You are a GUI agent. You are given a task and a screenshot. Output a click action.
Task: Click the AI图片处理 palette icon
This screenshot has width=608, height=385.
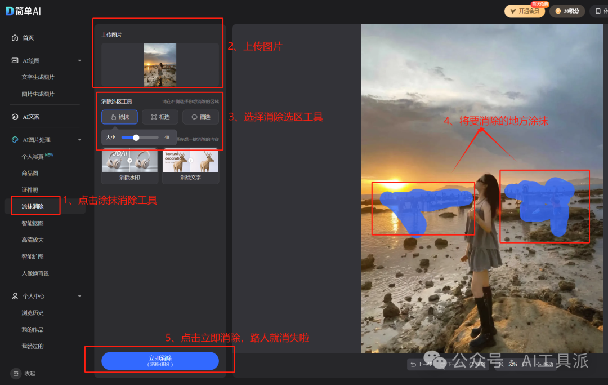(x=15, y=140)
